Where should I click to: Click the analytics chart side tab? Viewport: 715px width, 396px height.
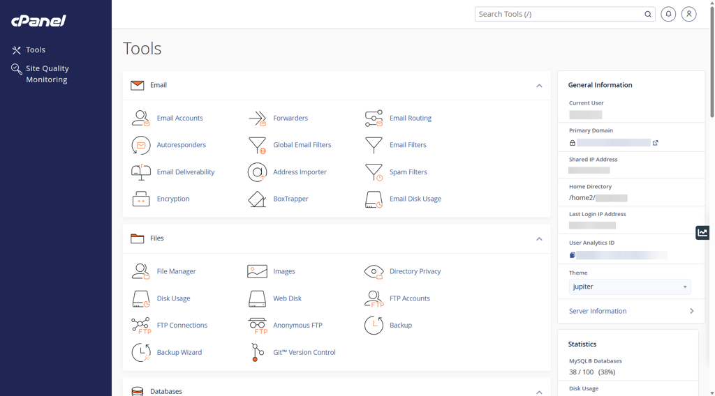click(702, 233)
